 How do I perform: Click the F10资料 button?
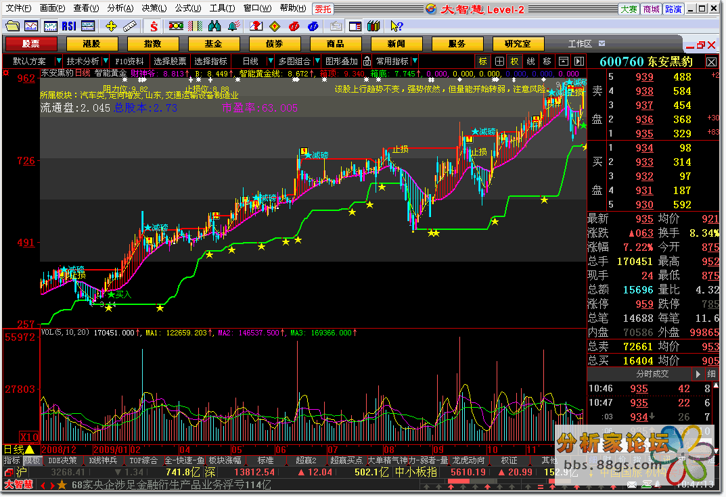(130, 61)
